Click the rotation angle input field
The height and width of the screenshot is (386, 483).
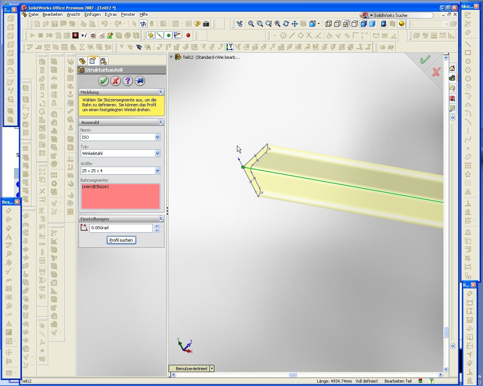pyautogui.click(x=121, y=228)
